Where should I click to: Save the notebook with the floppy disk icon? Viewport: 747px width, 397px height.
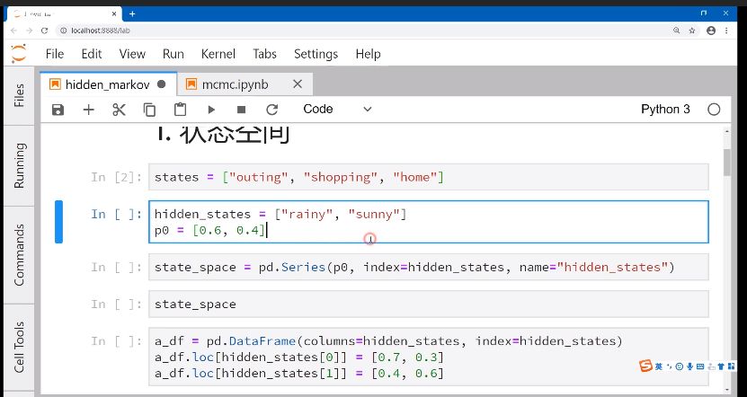(x=58, y=110)
